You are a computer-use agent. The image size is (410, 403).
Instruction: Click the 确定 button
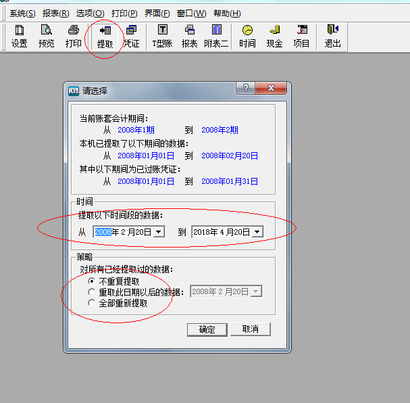(206, 329)
